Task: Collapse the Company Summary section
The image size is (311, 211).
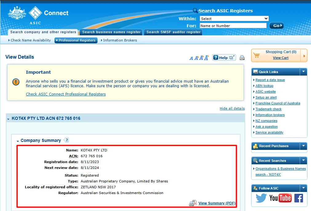Action: [x=18, y=141]
